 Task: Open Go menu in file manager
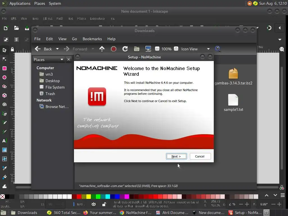click(x=74, y=39)
